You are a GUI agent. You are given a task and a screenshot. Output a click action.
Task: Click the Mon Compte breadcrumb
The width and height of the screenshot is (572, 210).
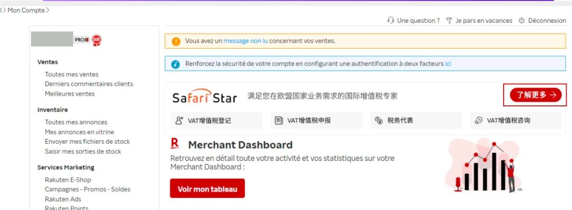pyautogui.click(x=26, y=10)
